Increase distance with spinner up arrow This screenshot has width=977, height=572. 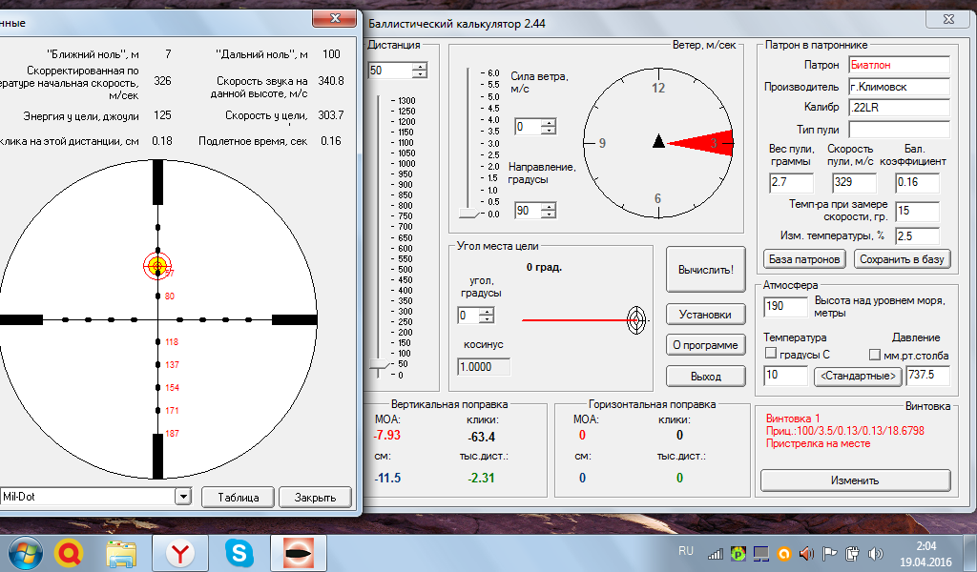click(x=420, y=66)
